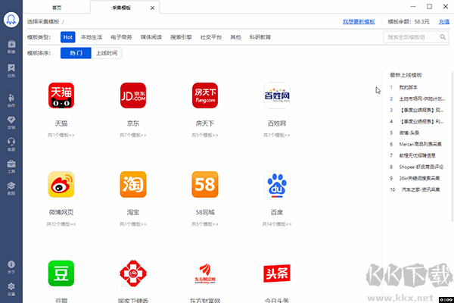Click the 我想要新模板 link
The image size is (454, 303).
[359, 22]
